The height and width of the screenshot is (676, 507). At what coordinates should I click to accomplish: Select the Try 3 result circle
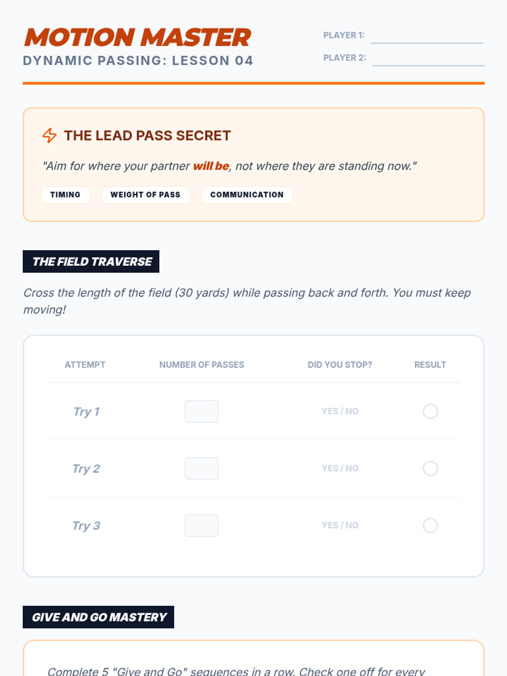[430, 526]
